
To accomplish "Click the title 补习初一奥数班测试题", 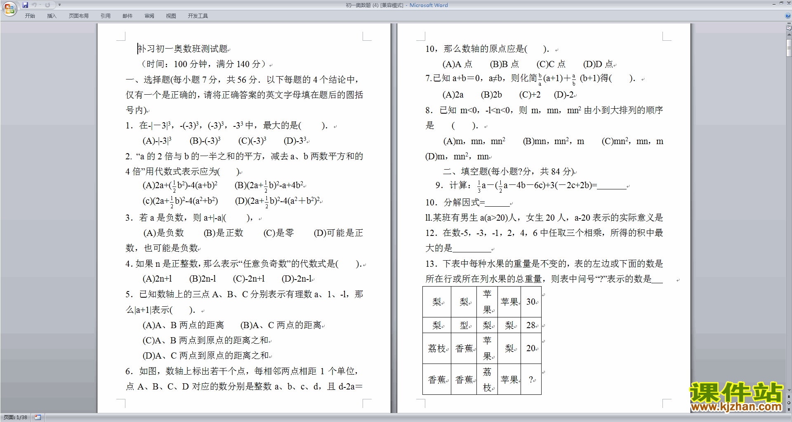I will tap(183, 49).
